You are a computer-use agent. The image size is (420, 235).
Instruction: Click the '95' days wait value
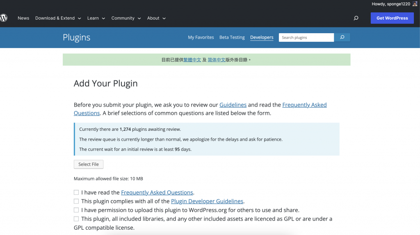click(177, 149)
